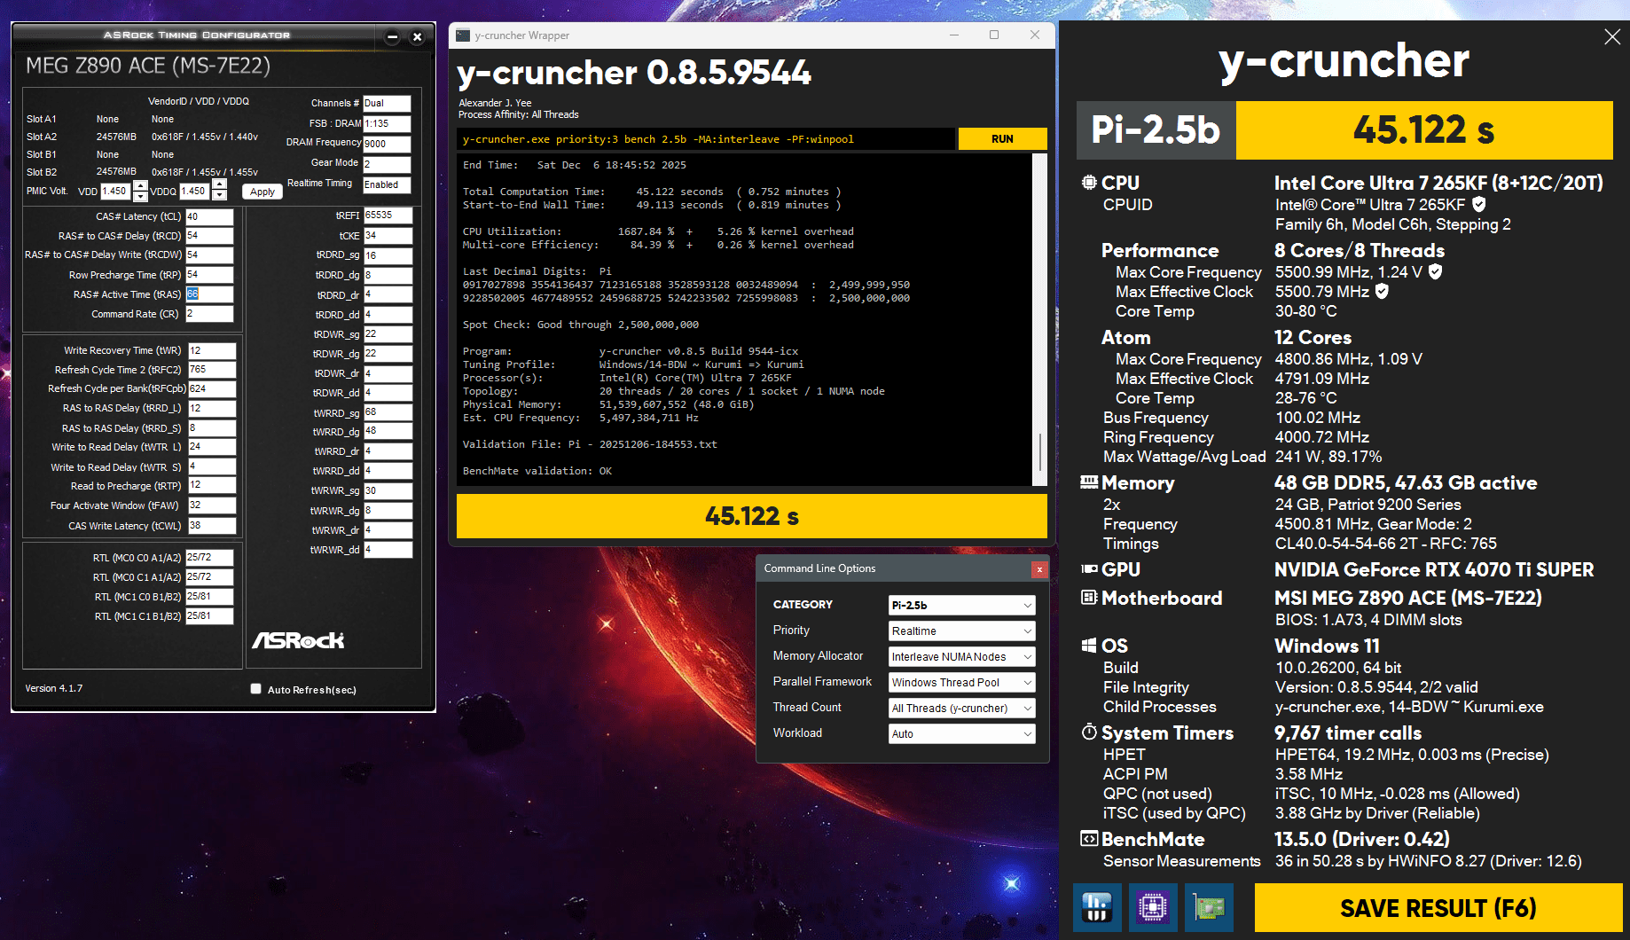Click the tREFI value field
The image size is (1630, 940).
[388, 215]
